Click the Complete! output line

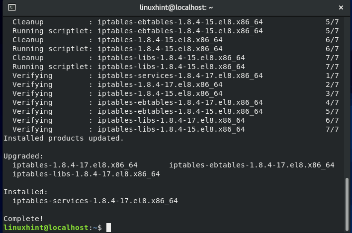23,219
